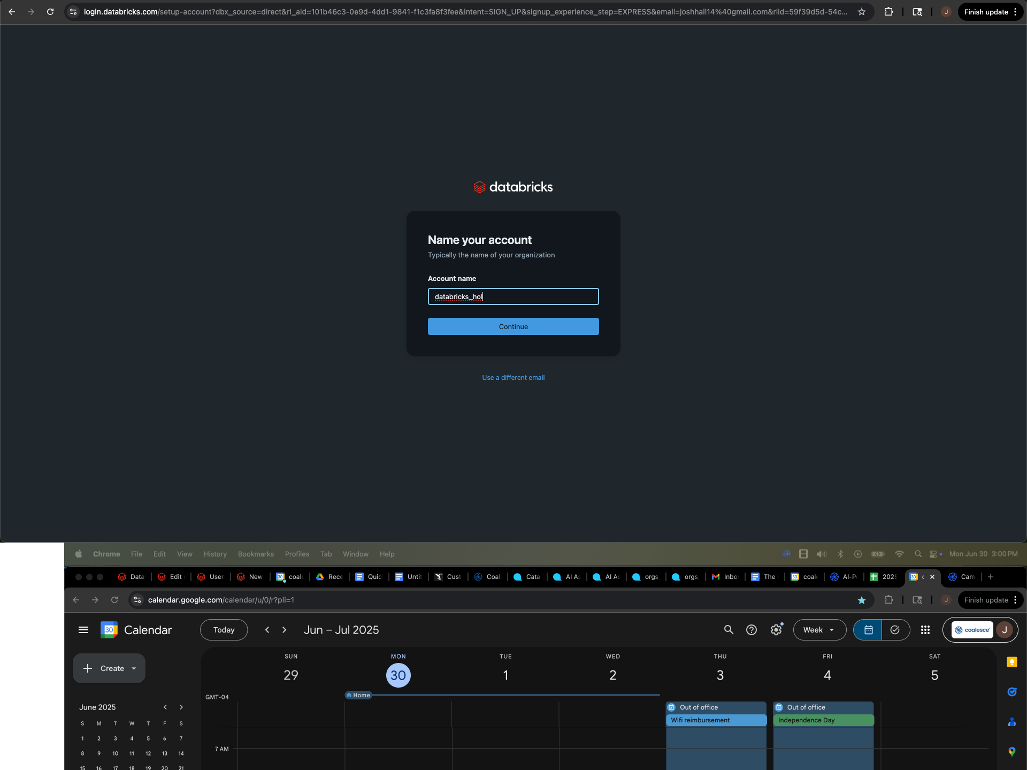Open the Chrome app menu in menu bar
Viewport: 1027px width, 770px height.
coord(106,554)
